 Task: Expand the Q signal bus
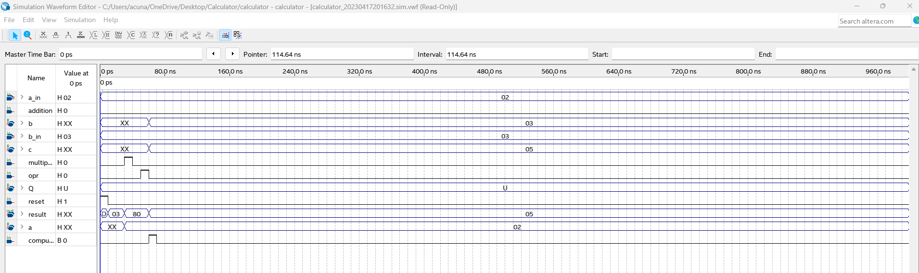pos(22,188)
